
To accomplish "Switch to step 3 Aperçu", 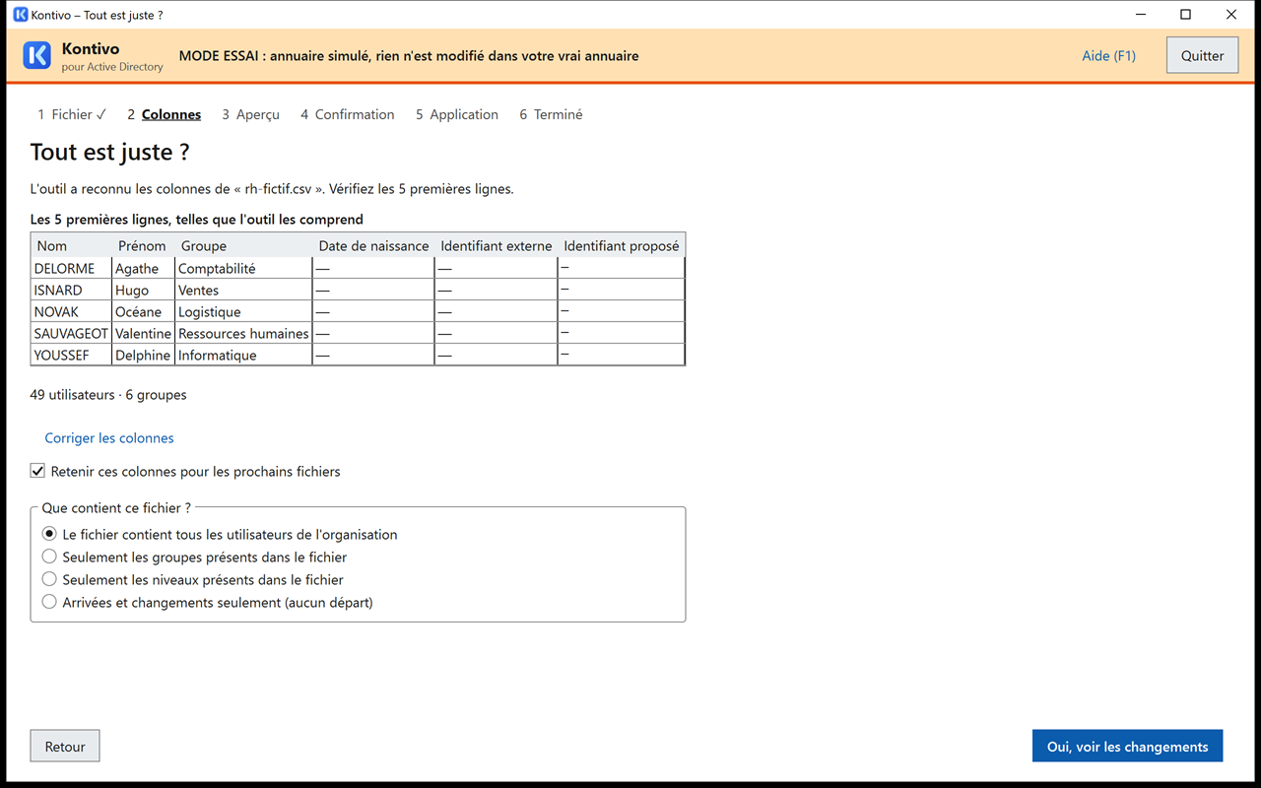I will (250, 114).
